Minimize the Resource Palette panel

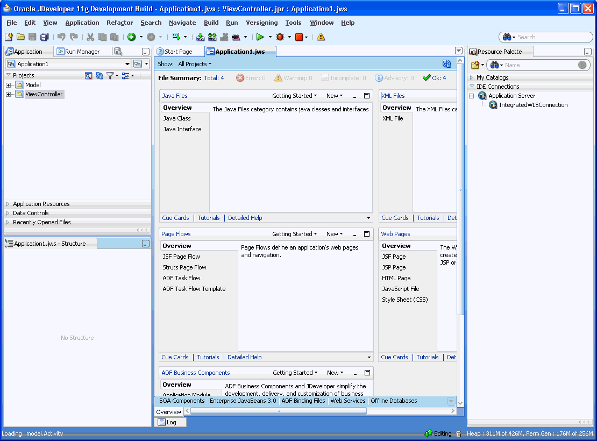tap(587, 52)
